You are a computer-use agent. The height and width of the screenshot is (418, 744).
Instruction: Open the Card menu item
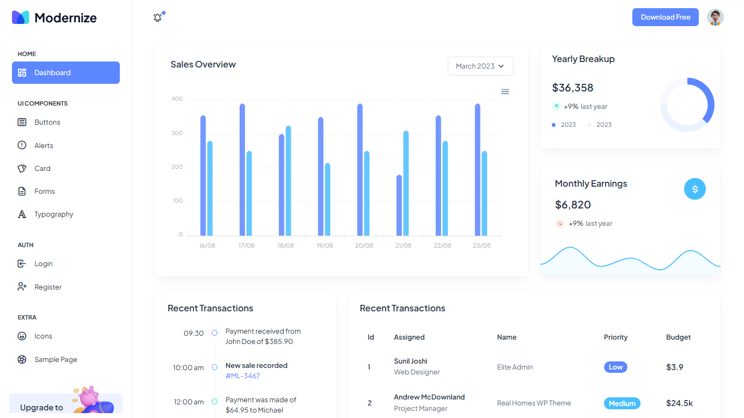pos(42,168)
